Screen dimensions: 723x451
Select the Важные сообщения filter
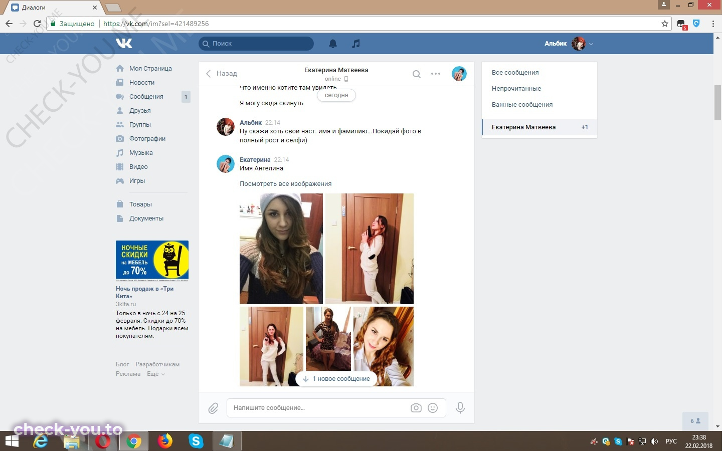[x=539, y=105]
